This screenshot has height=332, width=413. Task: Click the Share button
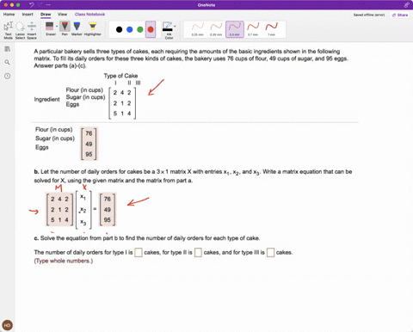(x=400, y=15)
